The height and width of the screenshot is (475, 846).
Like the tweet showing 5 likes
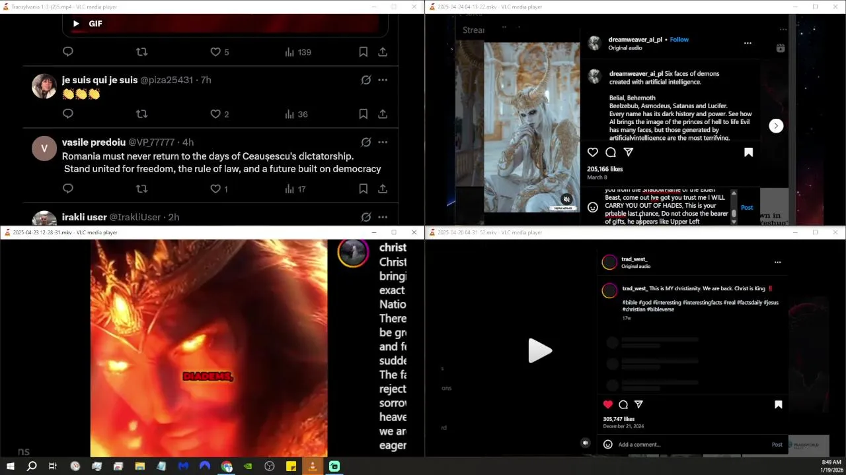215,52
